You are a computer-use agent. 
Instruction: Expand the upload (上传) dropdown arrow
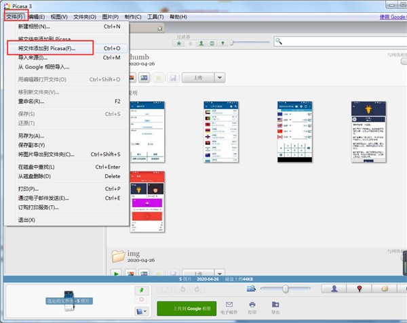[x=219, y=77]
